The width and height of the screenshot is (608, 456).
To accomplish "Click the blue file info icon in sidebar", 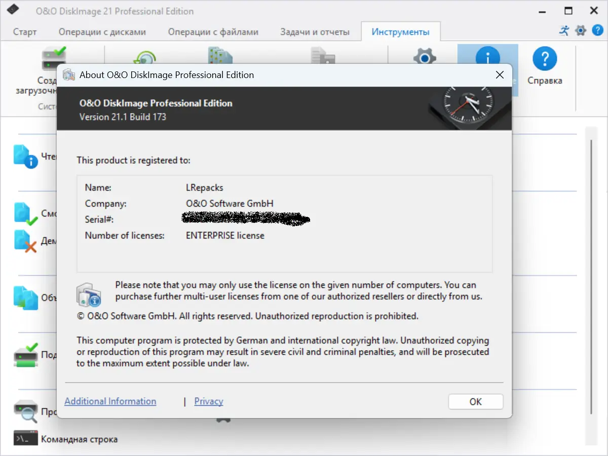I will 25,157.
